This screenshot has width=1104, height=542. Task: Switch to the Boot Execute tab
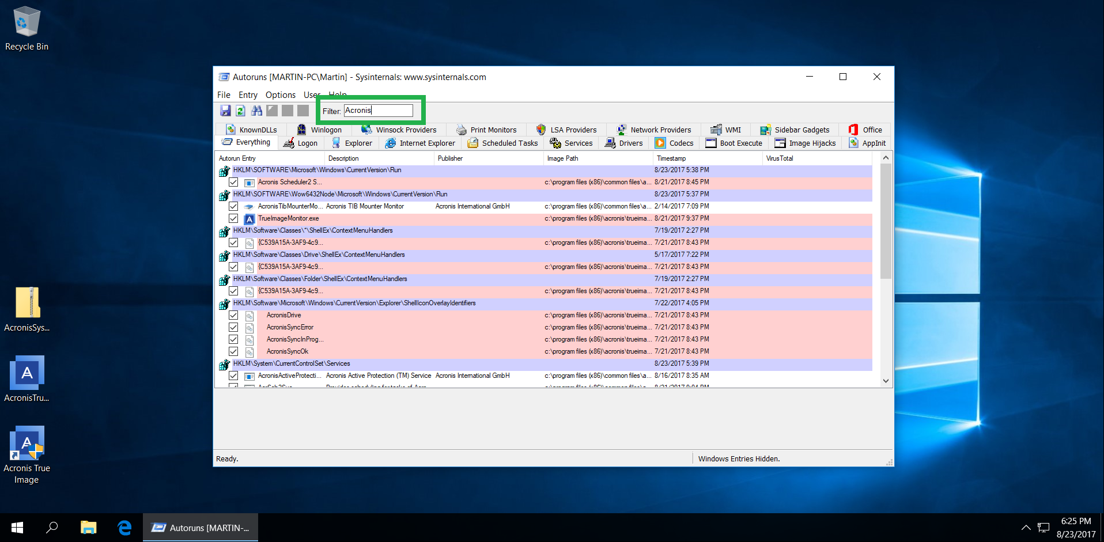click(734, 143)
